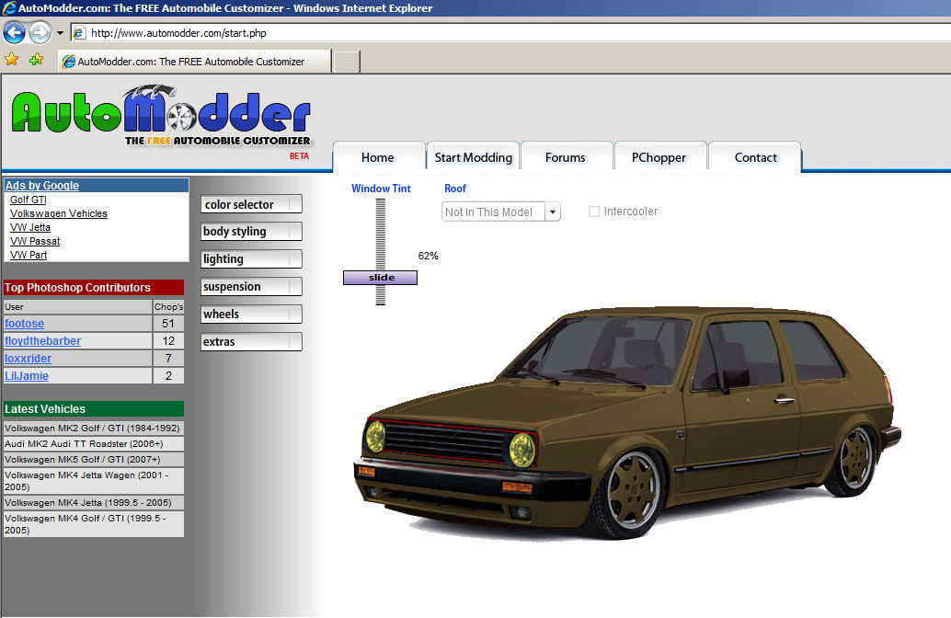This screenshot has width=951, height=618.
Task: Open the Forums navigation tab
Action: (x=566, y=157)
